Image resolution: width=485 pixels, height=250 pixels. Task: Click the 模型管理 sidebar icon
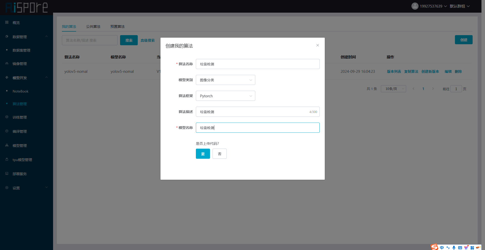(x=7, y=145)
